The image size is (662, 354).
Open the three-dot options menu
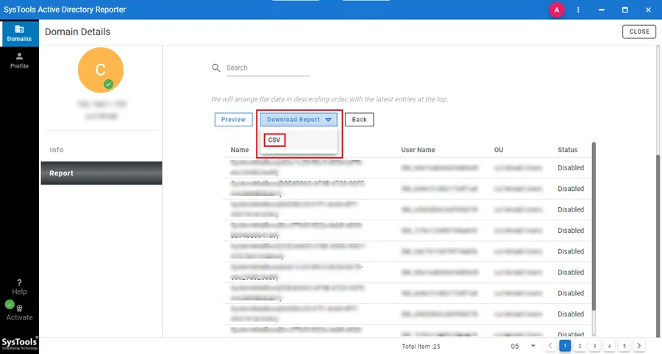(x=578, y=10)
